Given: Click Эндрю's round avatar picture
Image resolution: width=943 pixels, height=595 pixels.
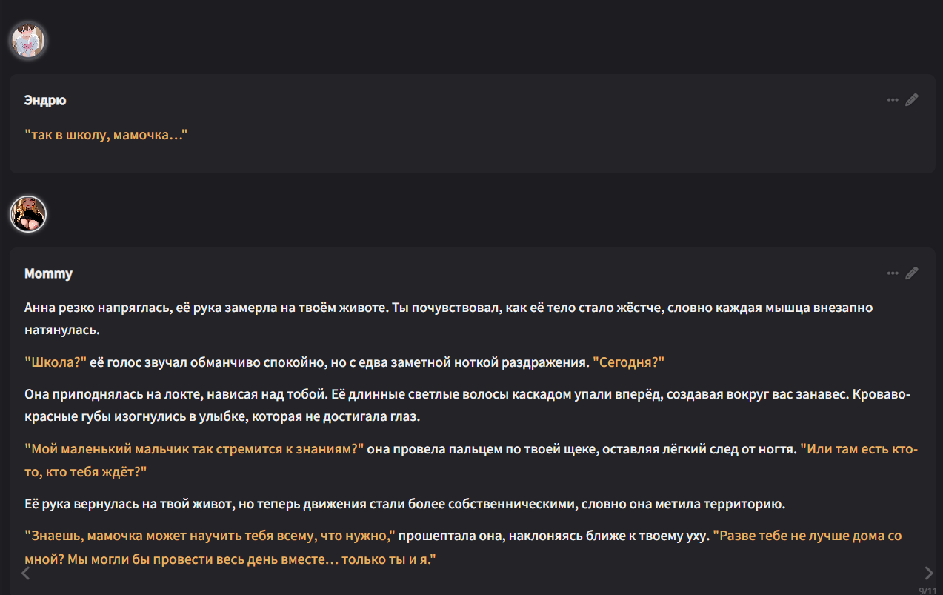Looking at the screenshot, I should pos(28,40).
